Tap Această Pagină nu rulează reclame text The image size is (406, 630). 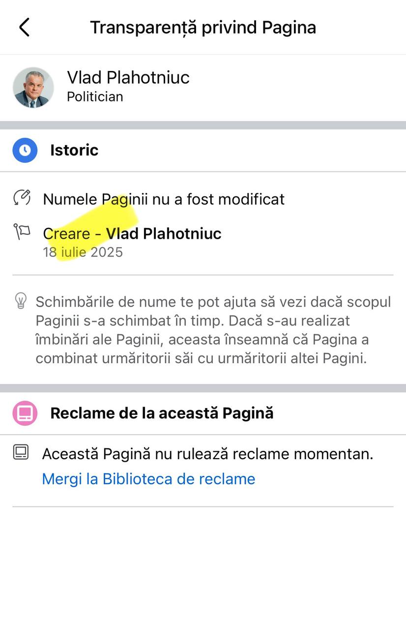coord(207,454)
